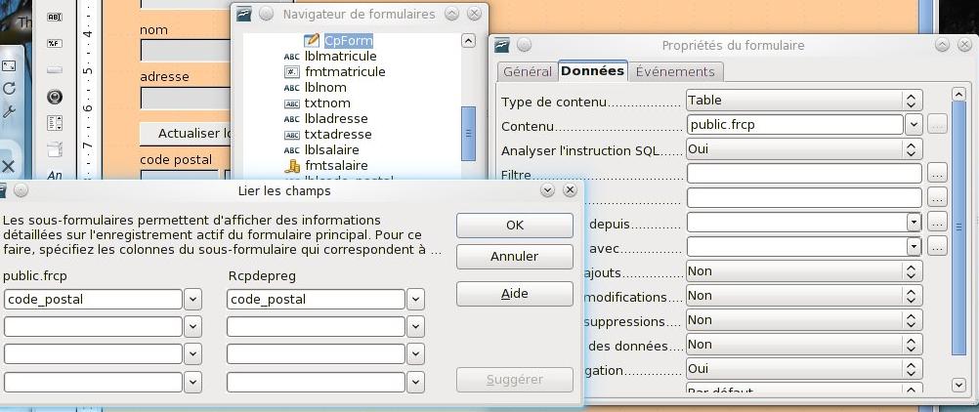This screenshot has height=412, width=979.
Task: Select the List Box control tool
Action: [55, 123]
